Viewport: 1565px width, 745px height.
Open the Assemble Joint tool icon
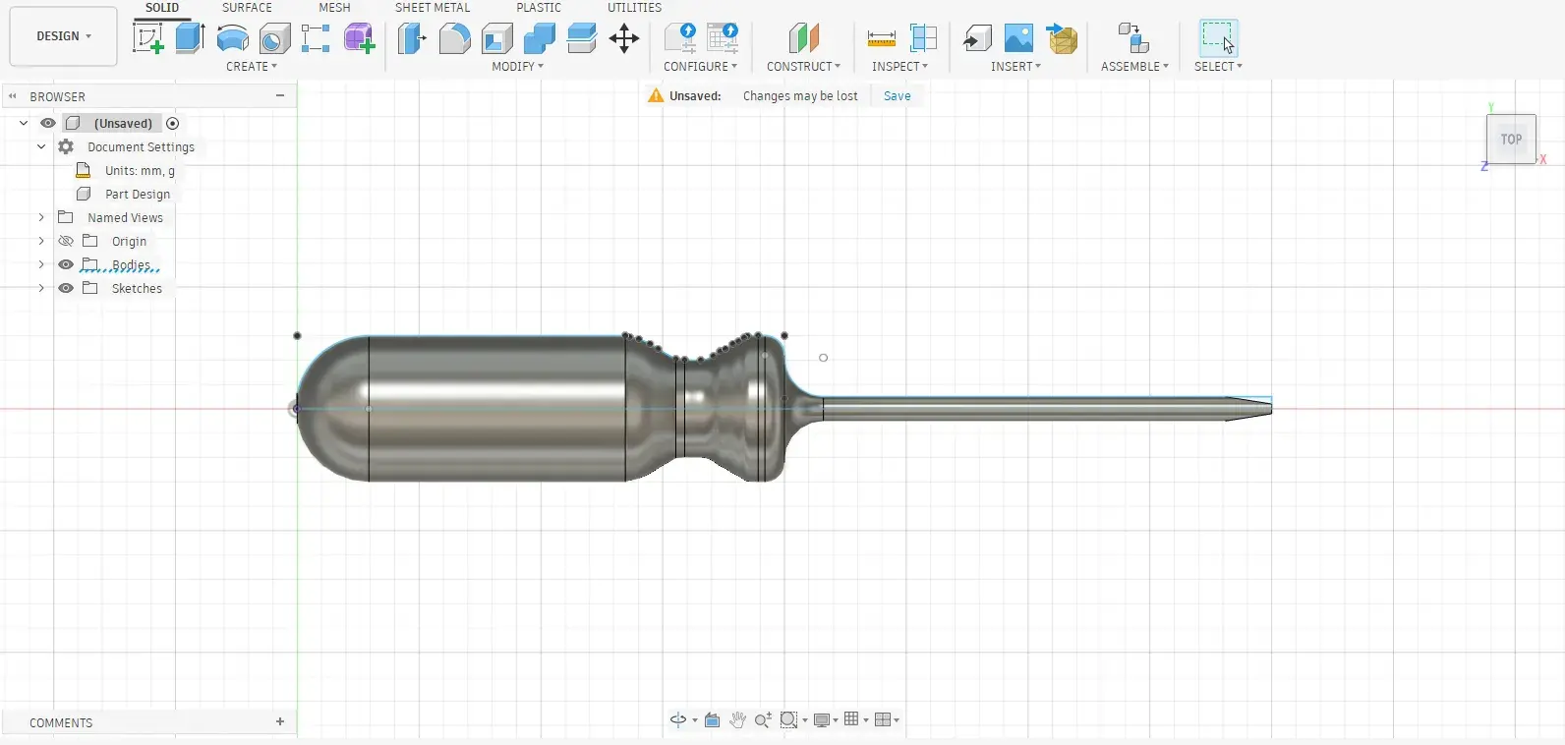(1133, 38)
